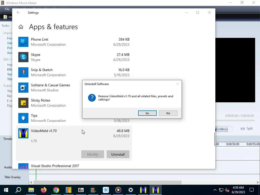Click Split button in Movie Maker
The height and width of the screenshot is (195, 260).
pos(247,128)
